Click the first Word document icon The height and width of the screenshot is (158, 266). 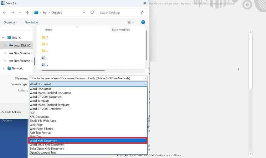tap(43, 58)
